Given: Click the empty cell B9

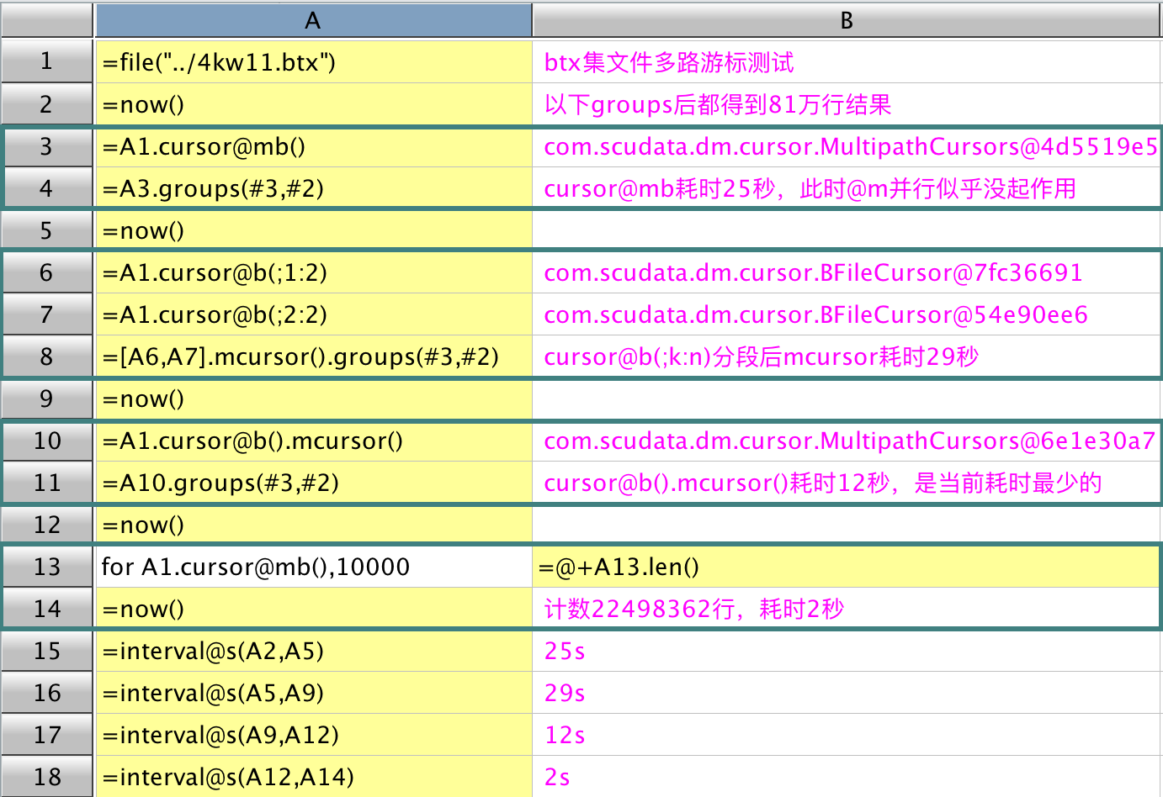Looking at the screenshot, I should [x=847, y=398].
